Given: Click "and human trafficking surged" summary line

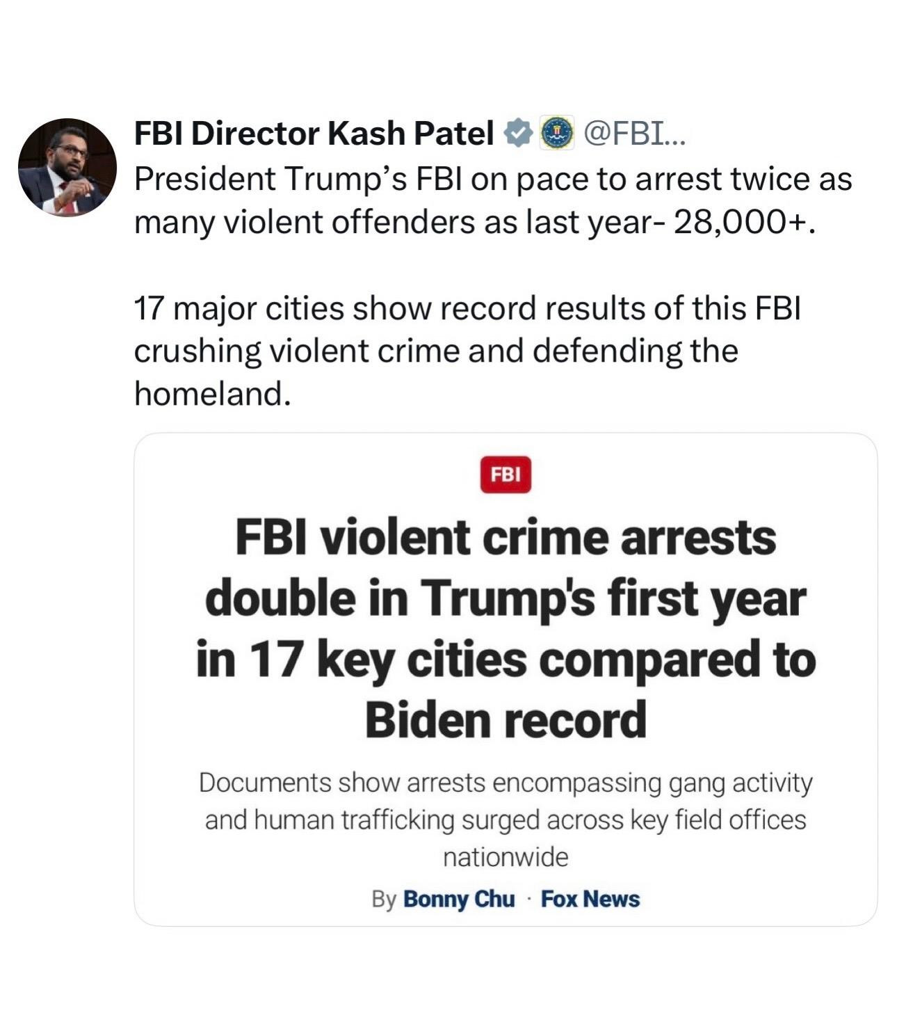Looking at the screenshot, I should click(506, 820).
